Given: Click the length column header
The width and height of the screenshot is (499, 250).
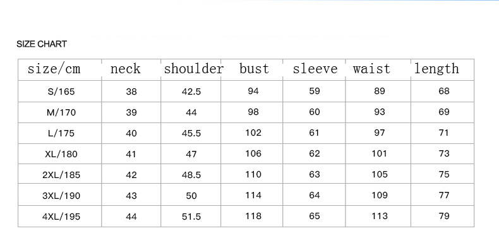Looking at the screenshot, I should (436, 69).
